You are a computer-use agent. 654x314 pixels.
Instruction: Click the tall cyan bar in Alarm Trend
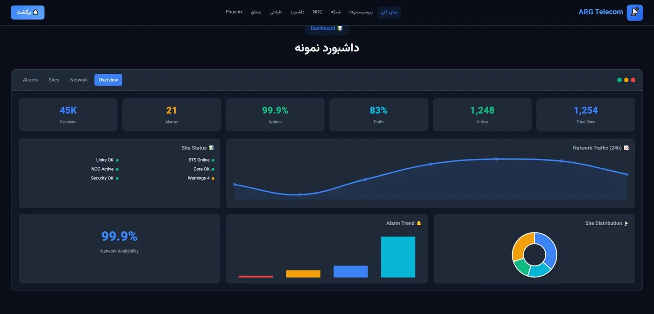click(x=398, y=257)
